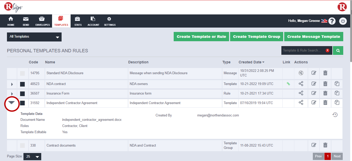Delete the Contract documents template group
This screenshot has width=352, height=161.
tap(325, 145)
